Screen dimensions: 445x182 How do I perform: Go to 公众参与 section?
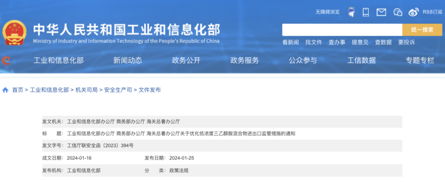(303, 60)
